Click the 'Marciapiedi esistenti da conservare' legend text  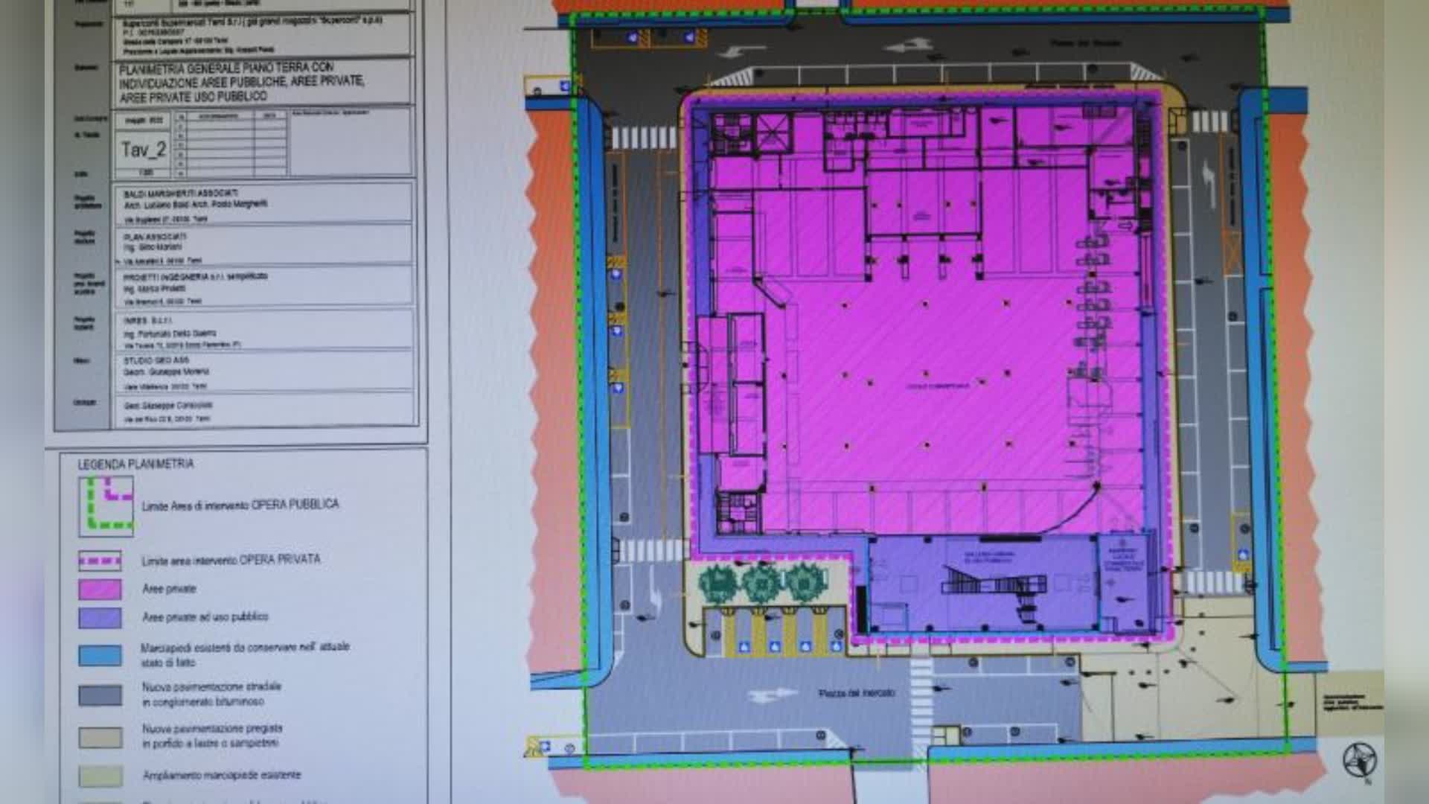[x=245, y=654]
